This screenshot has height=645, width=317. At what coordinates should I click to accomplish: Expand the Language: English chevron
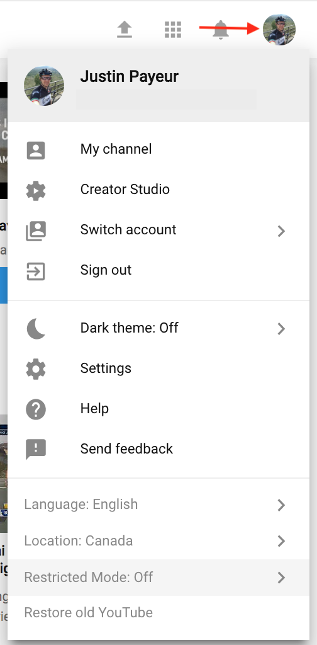(281, 505)
